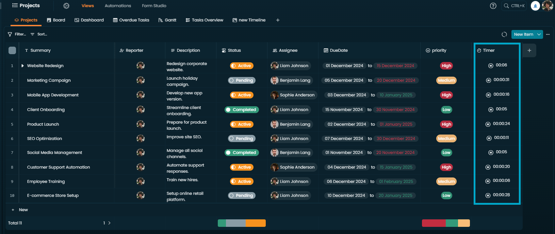The image size is (555, 234).
Task: Toggle the select-all rows checkbox
Action: tap(12, 50)
